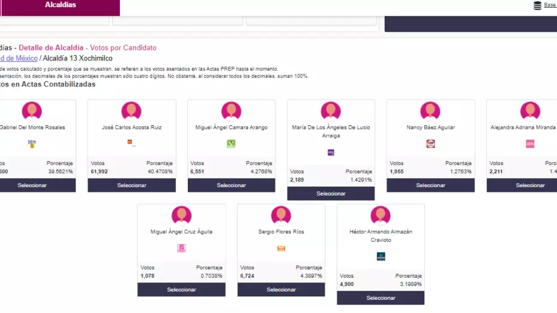Click Nancy Báez Aguilar avatar

click(x=430, y=111)
